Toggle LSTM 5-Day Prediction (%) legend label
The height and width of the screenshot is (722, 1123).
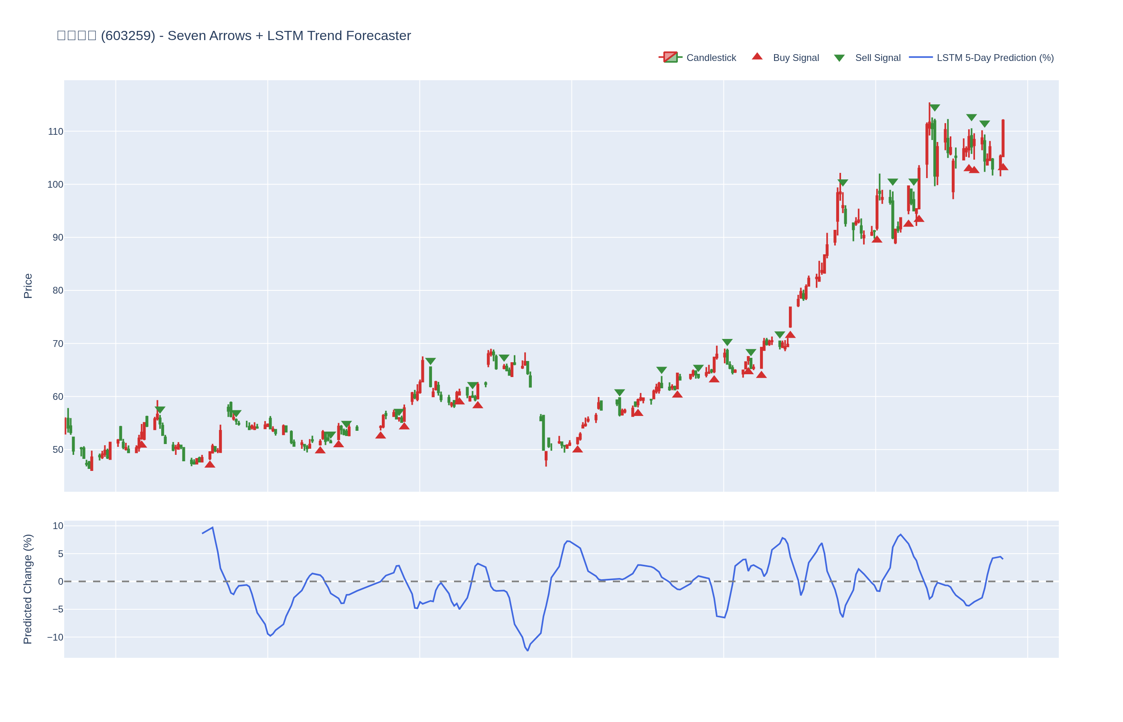tap(995, 58)
